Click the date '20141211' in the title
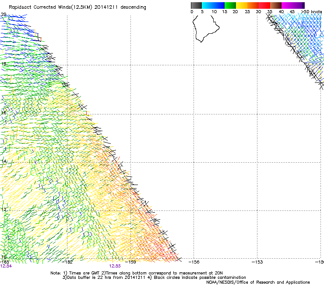Screen dimensions: 324x285 (106, 7)
